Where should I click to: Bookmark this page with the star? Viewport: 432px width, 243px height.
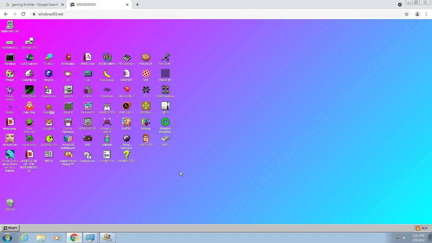(407, 14)
